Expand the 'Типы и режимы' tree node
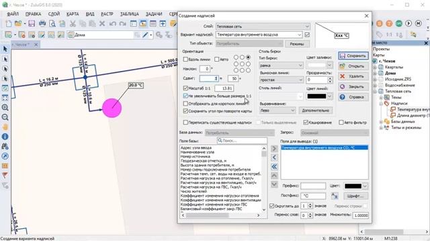The height and width of the screenshot is (241, 430). click(381, 128)
